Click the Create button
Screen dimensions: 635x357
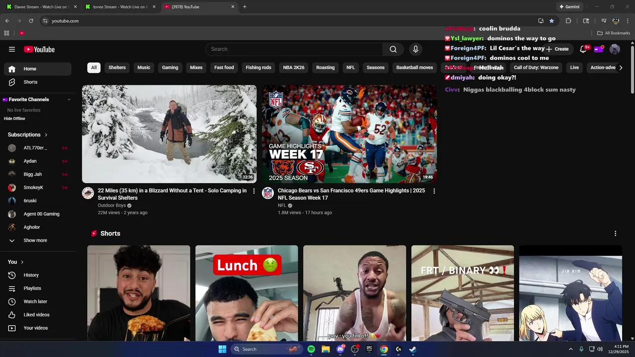click(x=557, y=49)
